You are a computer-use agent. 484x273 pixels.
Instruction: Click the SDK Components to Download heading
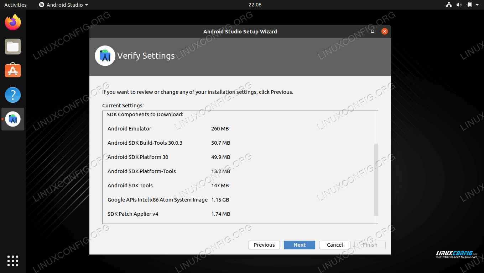coord(145,114)
